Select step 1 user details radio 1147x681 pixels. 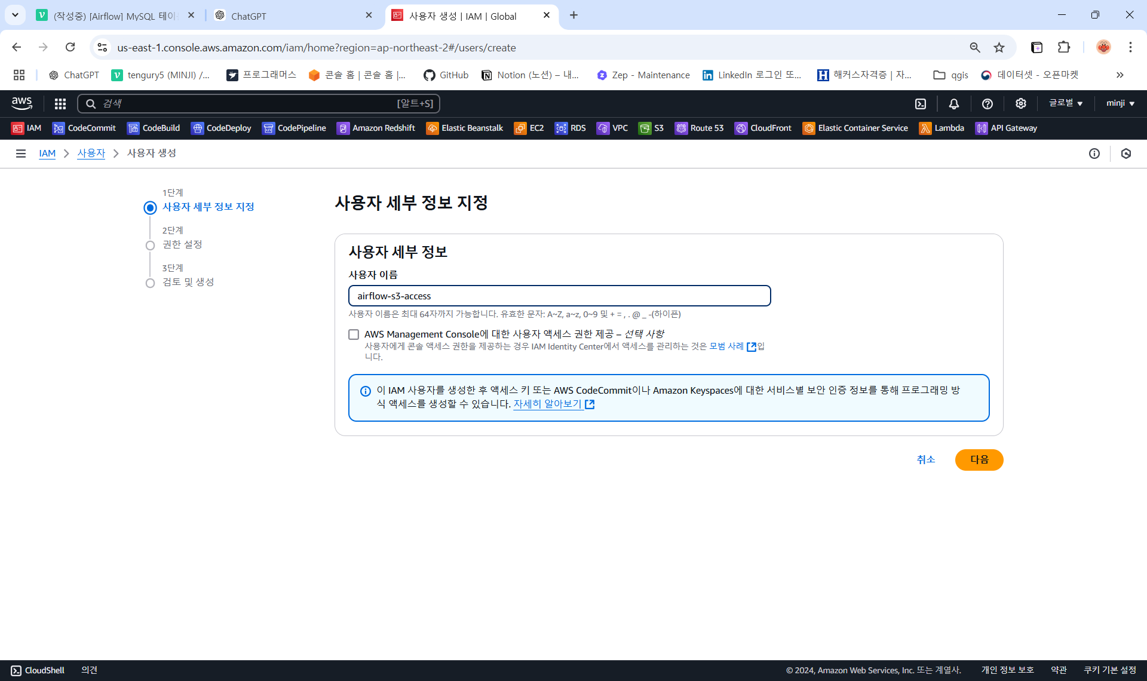(150, 208)
